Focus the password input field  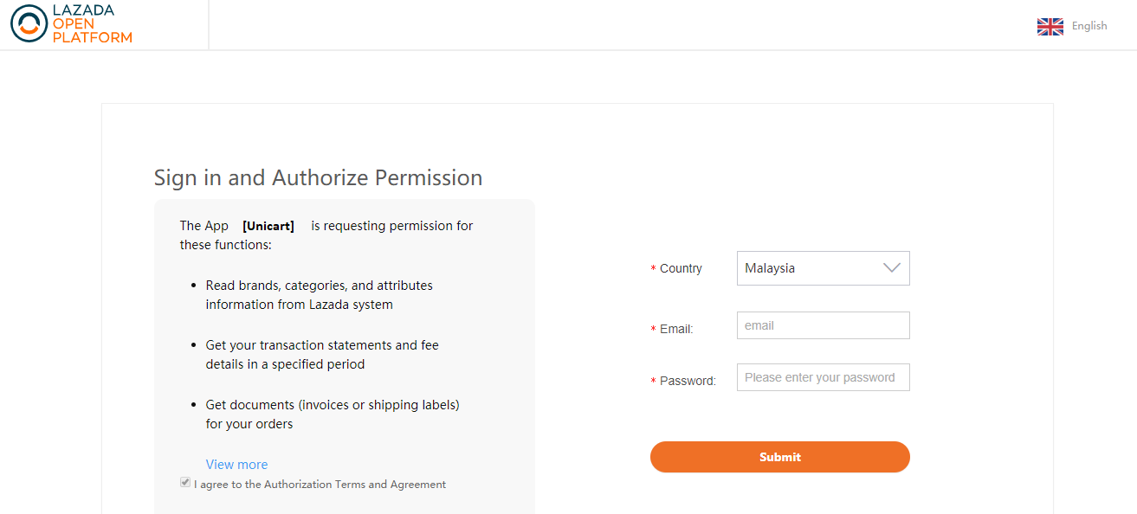point(823,377)
